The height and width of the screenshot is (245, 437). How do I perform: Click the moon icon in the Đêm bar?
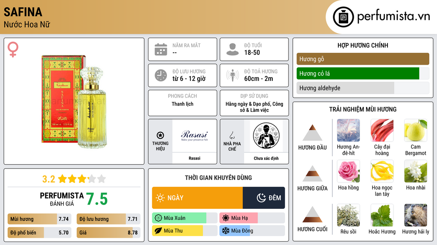261,198
